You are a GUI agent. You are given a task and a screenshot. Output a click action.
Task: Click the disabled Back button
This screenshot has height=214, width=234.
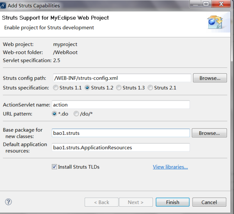click(101, 202)
